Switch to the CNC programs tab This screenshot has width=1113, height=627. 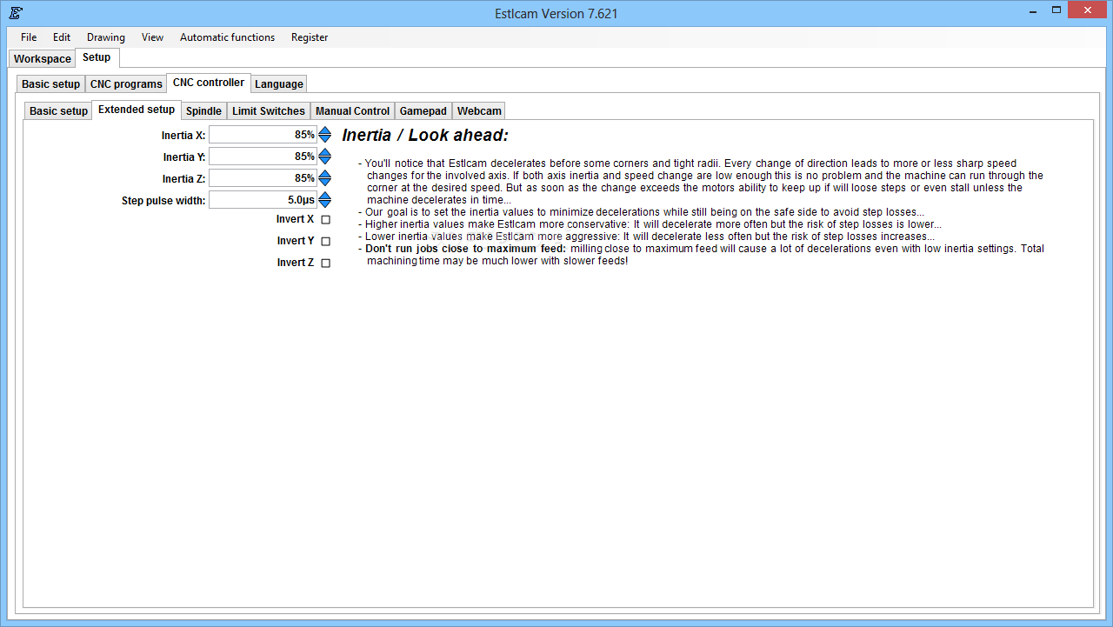tap(126, 84)
